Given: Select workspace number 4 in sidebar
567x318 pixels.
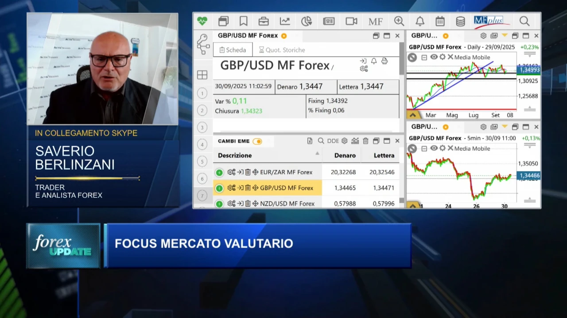Looking at the screenshot, I should click(x=202, y=144).
